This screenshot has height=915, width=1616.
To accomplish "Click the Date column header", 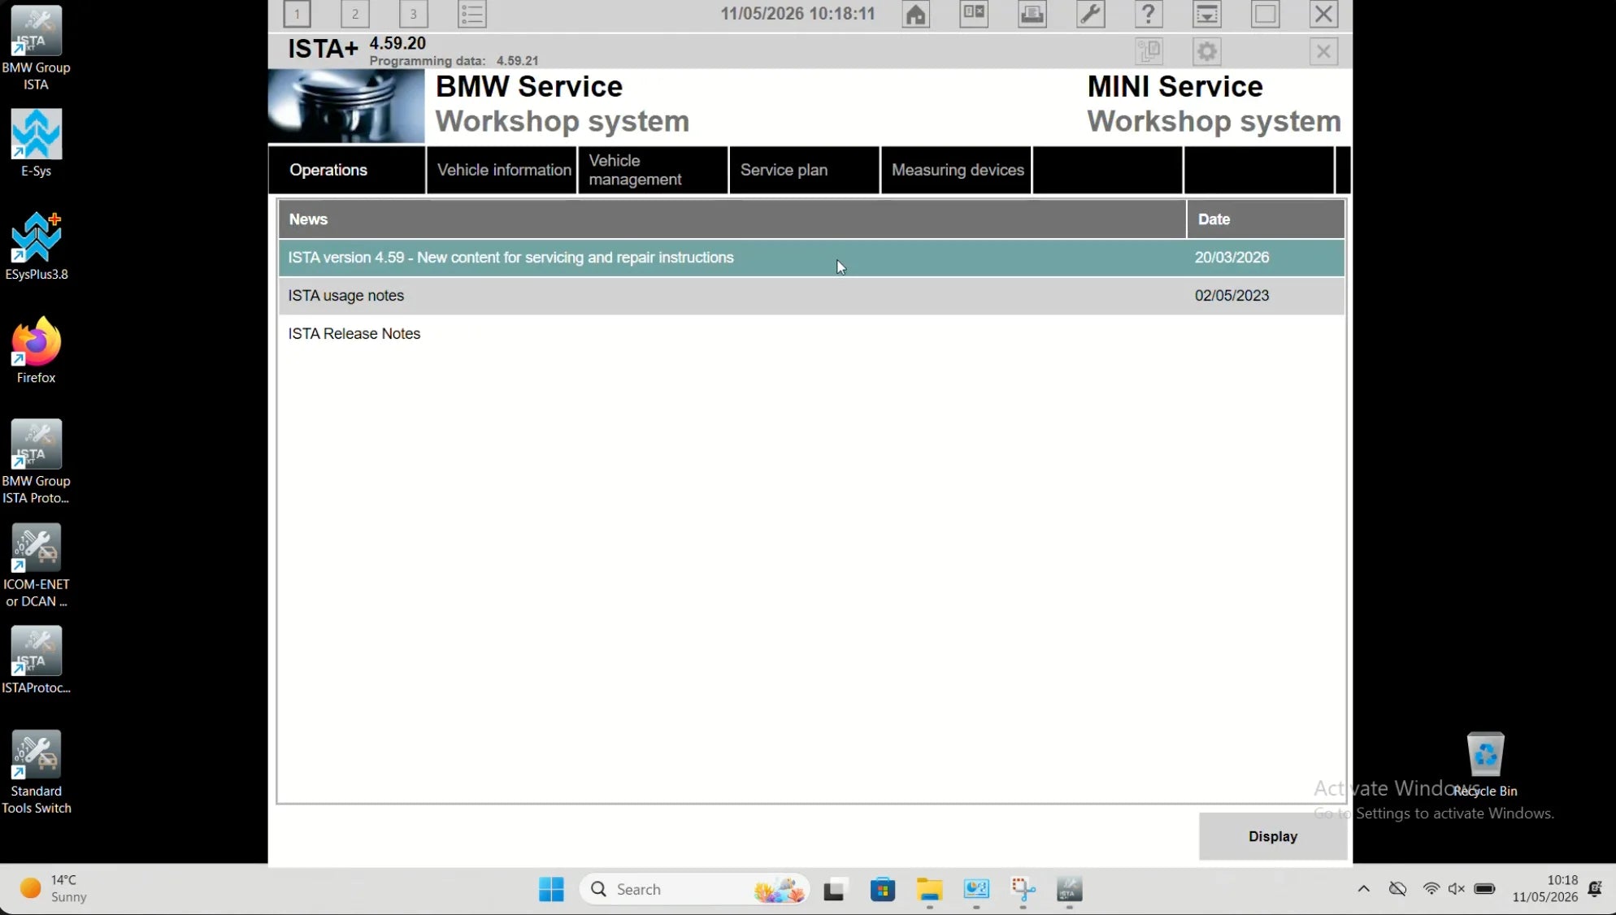I will (1266, 219).
